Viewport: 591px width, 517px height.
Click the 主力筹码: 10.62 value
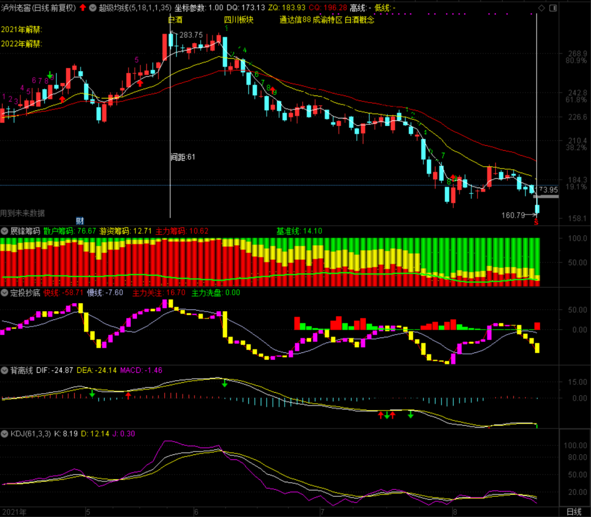click(x=182, y=231)
